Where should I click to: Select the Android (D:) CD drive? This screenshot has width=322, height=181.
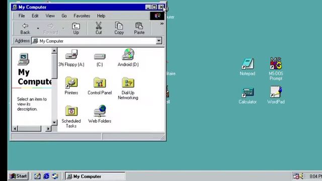[x=128, y=58]
